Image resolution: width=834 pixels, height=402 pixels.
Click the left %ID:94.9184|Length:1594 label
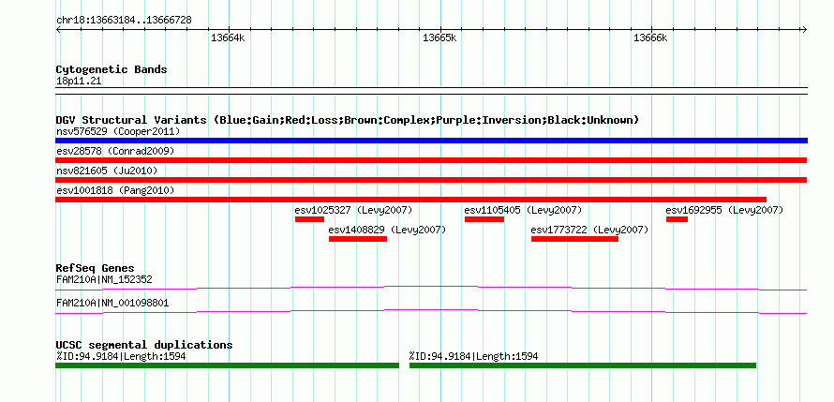tap(121, 356)
